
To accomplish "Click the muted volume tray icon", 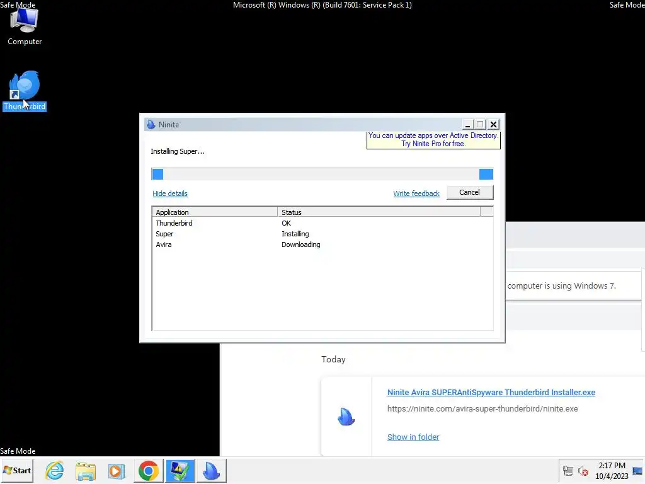I will [583, 470].
